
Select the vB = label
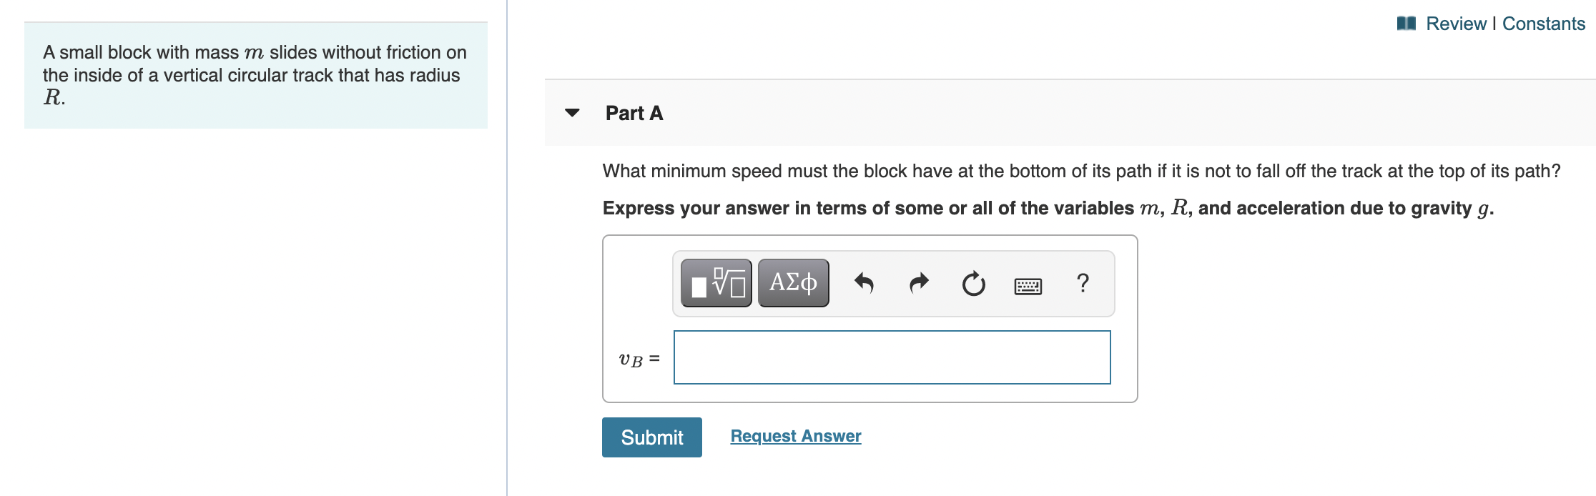[637, 357]
